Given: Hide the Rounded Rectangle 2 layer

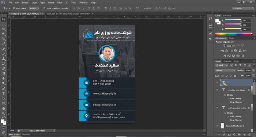Looking at the screenshot, I should [217, 126].
